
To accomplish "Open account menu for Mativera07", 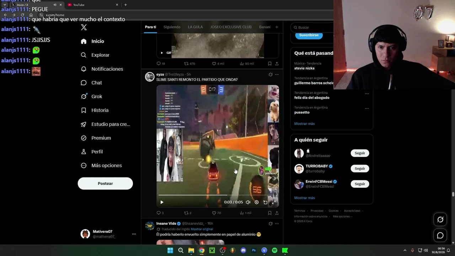I will pos(134,234).
